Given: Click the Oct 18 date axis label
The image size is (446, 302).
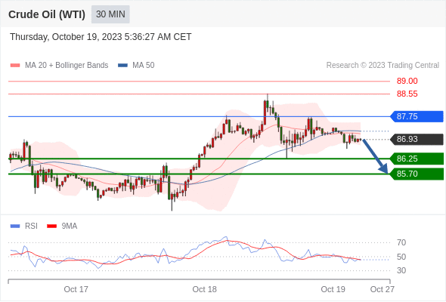Looking at the screenshot, I should pyautogui.click(x=205, y=289).
